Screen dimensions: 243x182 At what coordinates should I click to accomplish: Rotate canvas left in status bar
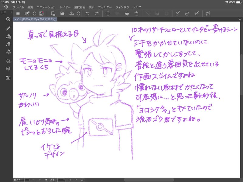click(70, 180)
